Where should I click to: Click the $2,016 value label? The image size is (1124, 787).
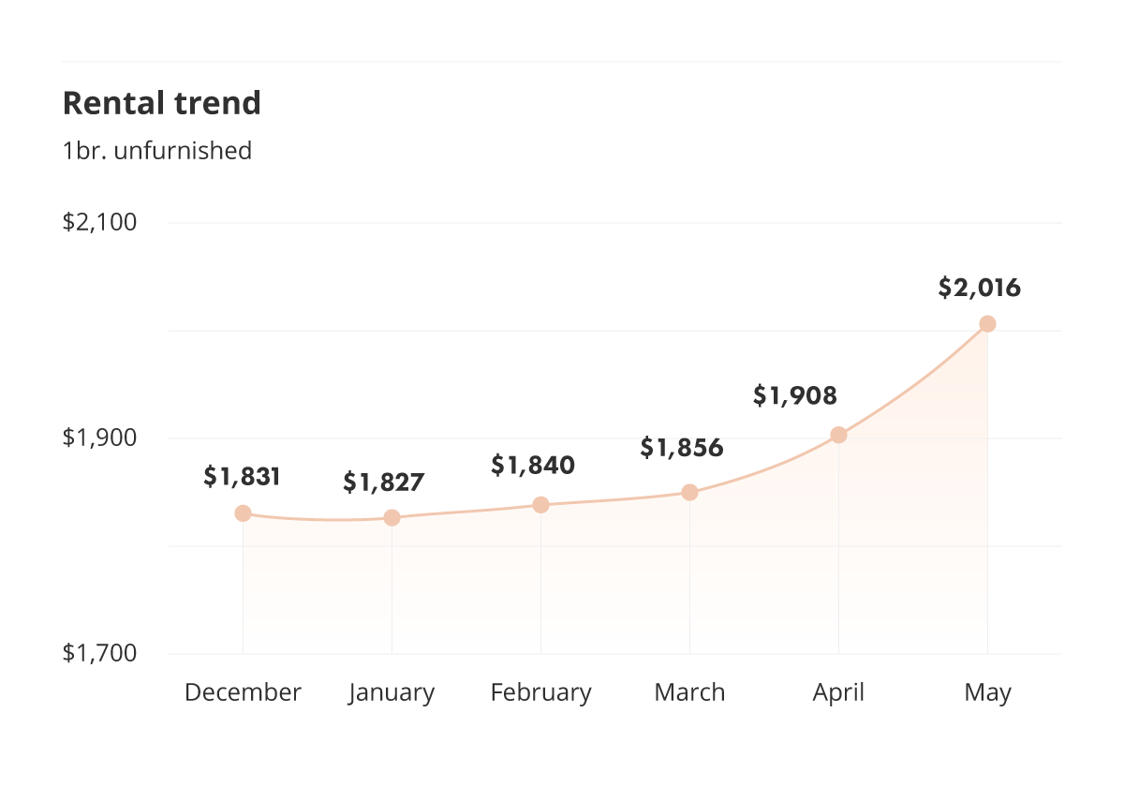(980, 288)
